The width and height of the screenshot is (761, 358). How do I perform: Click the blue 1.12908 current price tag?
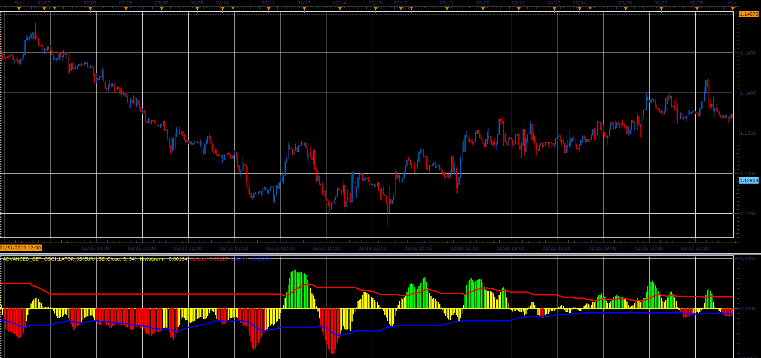point(749,180)
